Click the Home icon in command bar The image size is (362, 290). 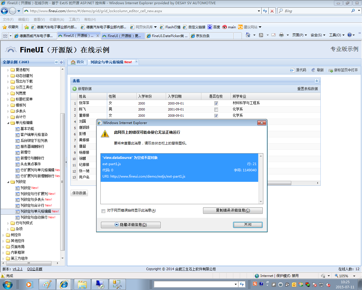[x=248, y=35]
